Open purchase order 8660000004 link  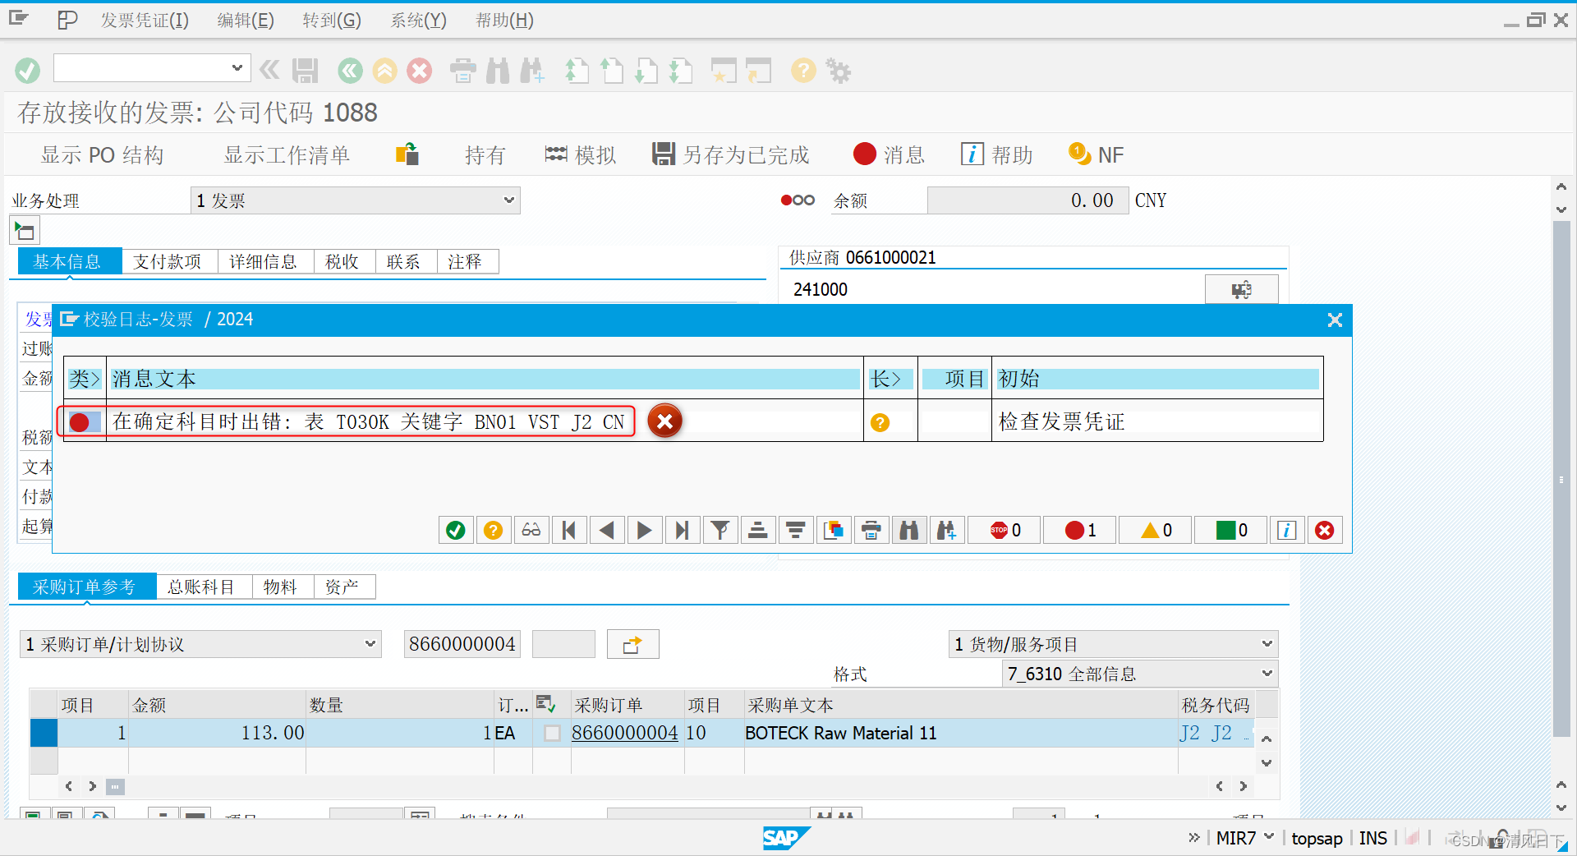coord(624,734)
